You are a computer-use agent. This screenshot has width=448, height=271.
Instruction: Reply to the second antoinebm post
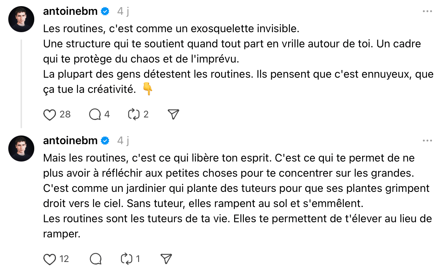pyautogui.click(x=96, y=259)
